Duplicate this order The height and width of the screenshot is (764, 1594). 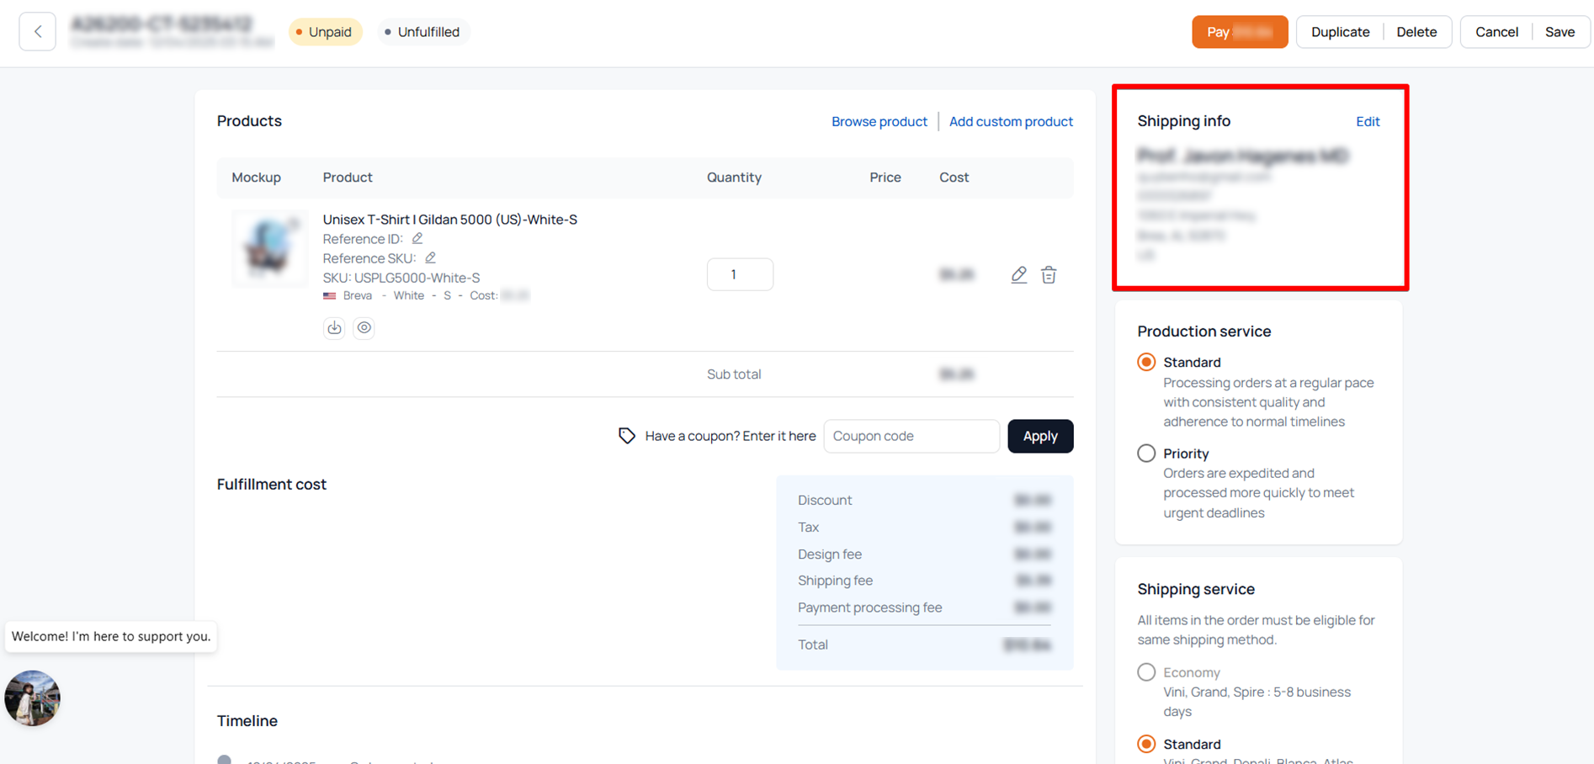point(1340,32)
